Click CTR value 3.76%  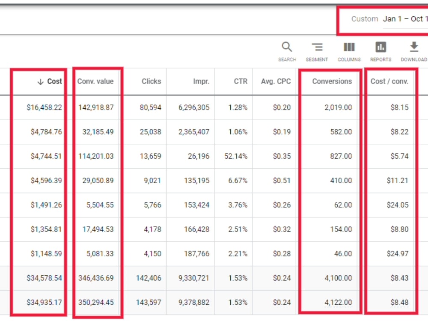[238, 205]
